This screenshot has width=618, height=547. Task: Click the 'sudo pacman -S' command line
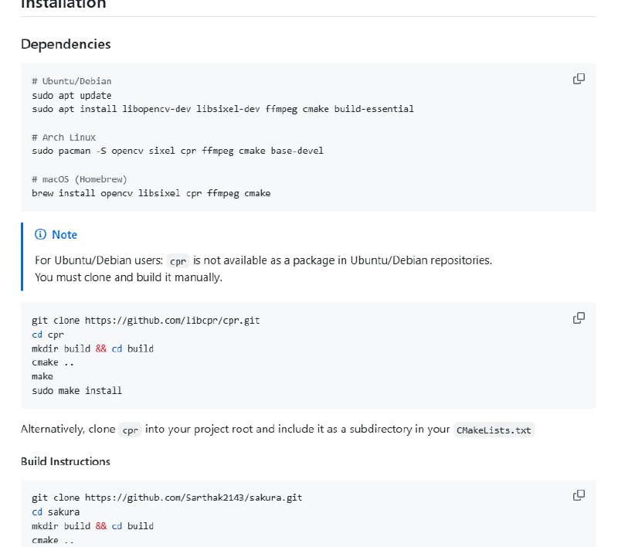(x=178, y=151)
